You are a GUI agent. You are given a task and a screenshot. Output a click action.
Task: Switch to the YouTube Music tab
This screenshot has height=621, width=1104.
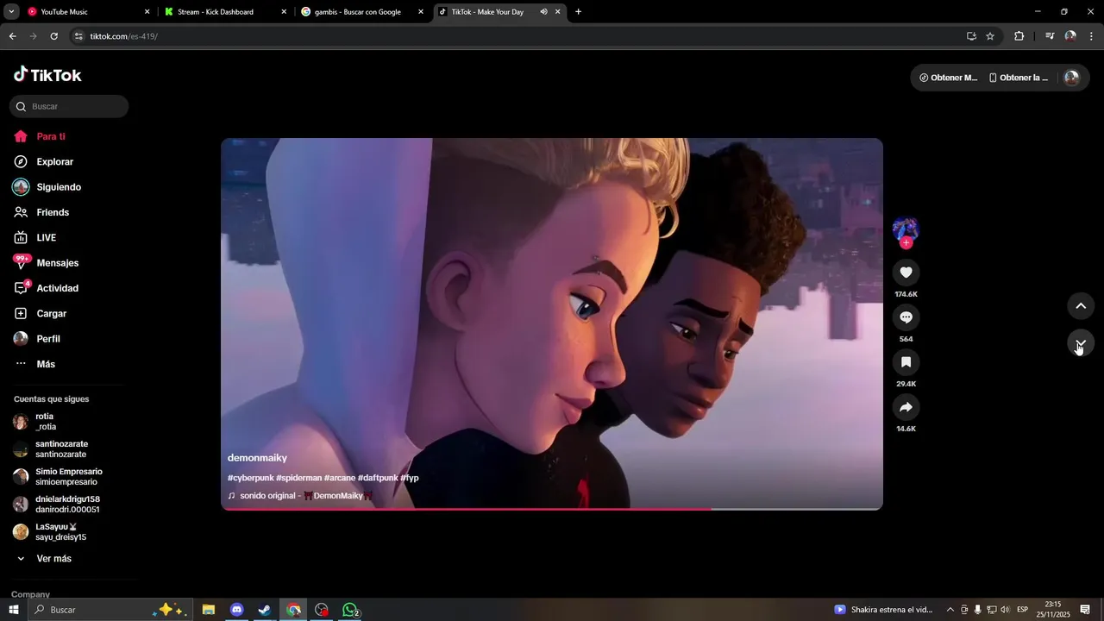click(x=86, y=12)
